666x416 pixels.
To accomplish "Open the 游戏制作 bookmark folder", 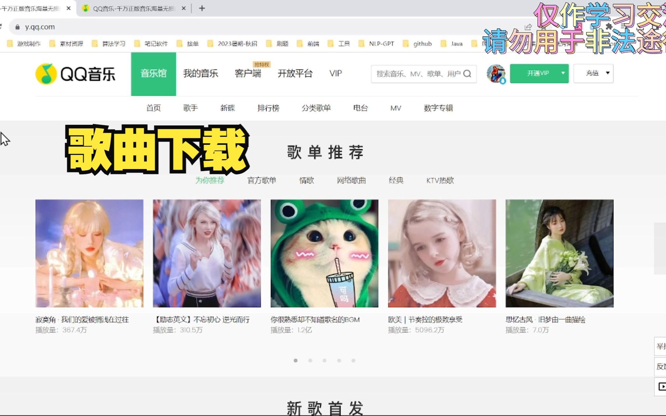I will (24, 44).
